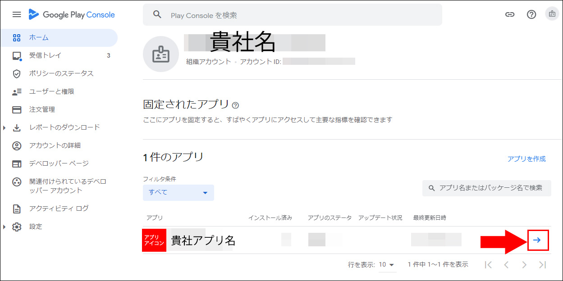Click the 受信トレイ inbox icon
Screen dimensions: 563x281
pyautogui.click(x=17, y=56)
